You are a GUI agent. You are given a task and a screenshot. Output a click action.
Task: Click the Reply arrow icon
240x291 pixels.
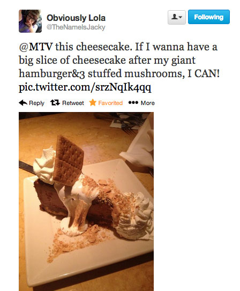tap(23, 103)
